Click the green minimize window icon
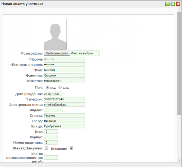This screenshot has width=182, height=167. click(167, 4)
